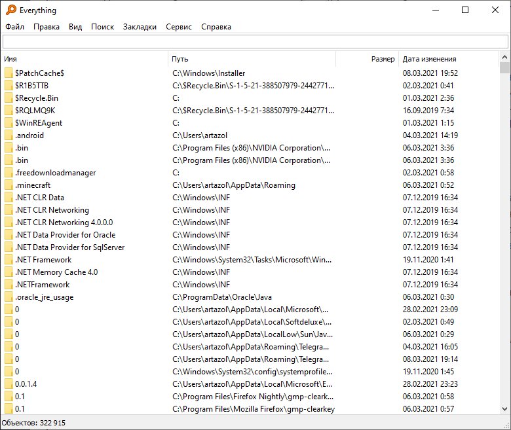Click path C:\Windows\Installer
The width and height of the screenshot is (511, 430).
(208, 73)
